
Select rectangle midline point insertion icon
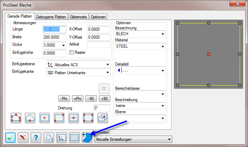pyautogui.click(x=74, y=118)
